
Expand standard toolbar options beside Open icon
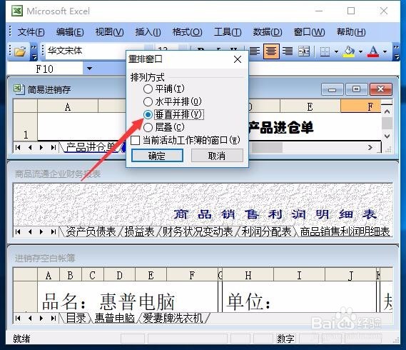click(x=34, y=51)
